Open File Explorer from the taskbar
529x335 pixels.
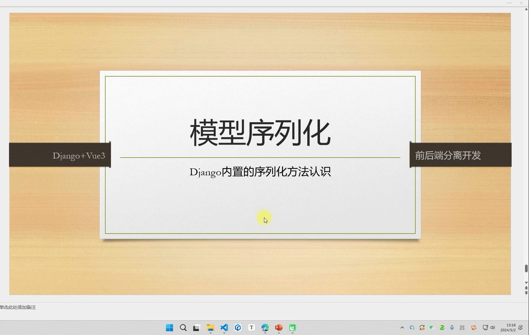coord(211,328)
